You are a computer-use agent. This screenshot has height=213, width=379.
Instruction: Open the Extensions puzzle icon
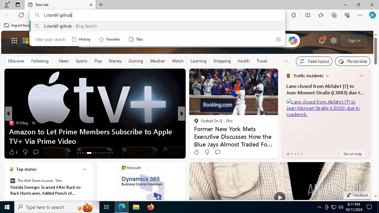click(293, 15)
